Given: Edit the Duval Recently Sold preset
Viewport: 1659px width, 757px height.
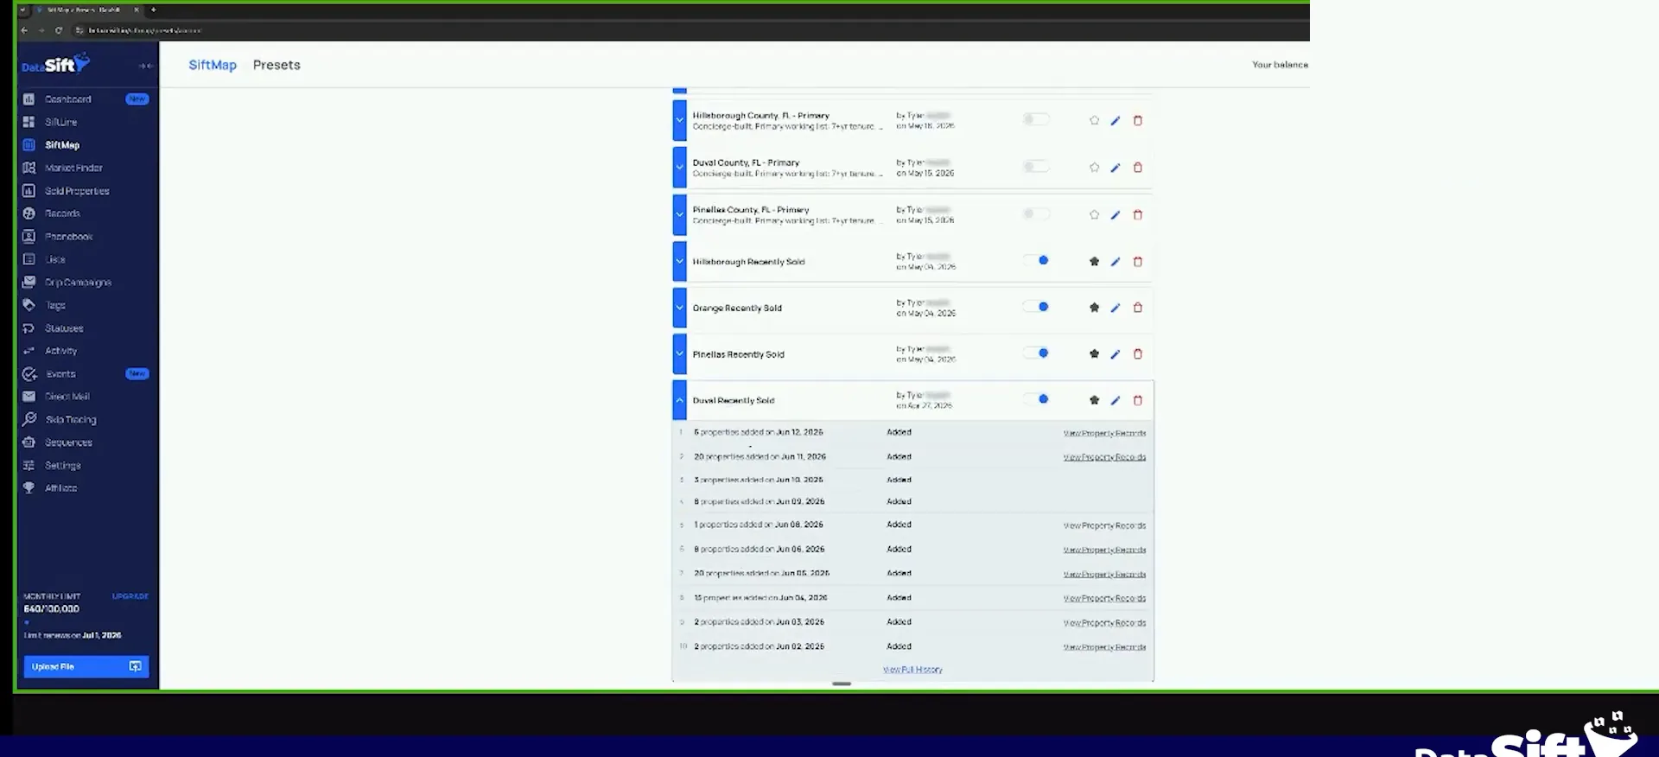Looking at the screenshot, I should pos(1116,400).
